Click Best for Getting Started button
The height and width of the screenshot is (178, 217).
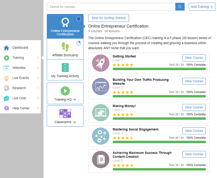tap(109, 18)
